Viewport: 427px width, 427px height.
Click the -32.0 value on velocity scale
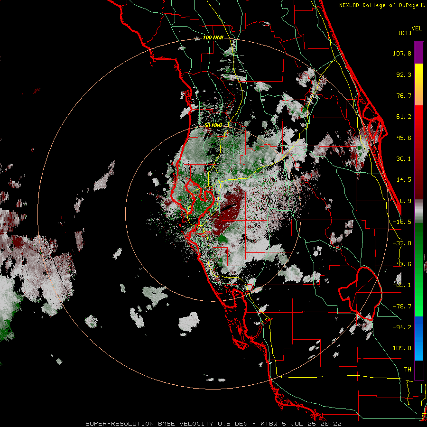[402, 243]
